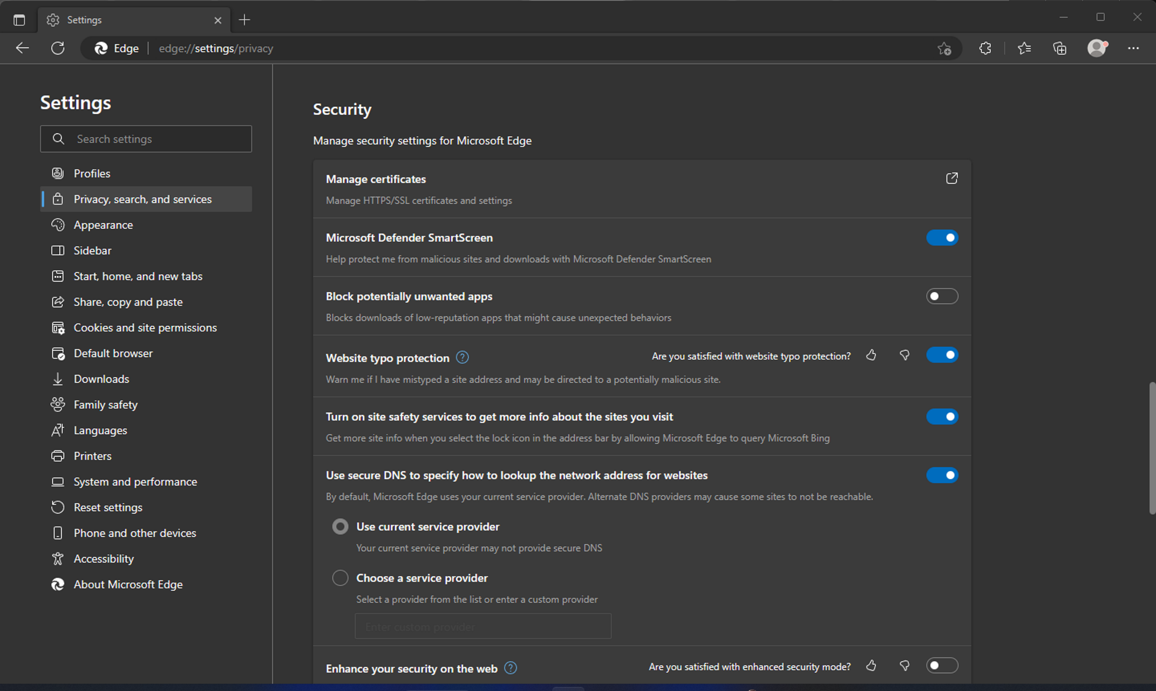The image size is (1156, 691).
Task: Give thumbs up for enhanced security mode
Action: point(871,666)
